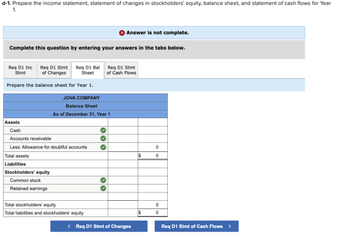This screenshot has height=240, width=338.
Task: Click Prepare the balance sheet for Year 1 text
Action: tap(50, 85)
